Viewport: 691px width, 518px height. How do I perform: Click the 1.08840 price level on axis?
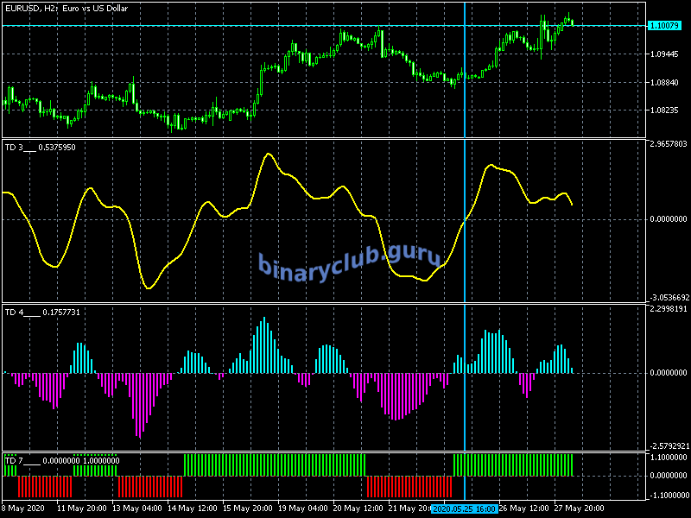click(x=667, y=83)
